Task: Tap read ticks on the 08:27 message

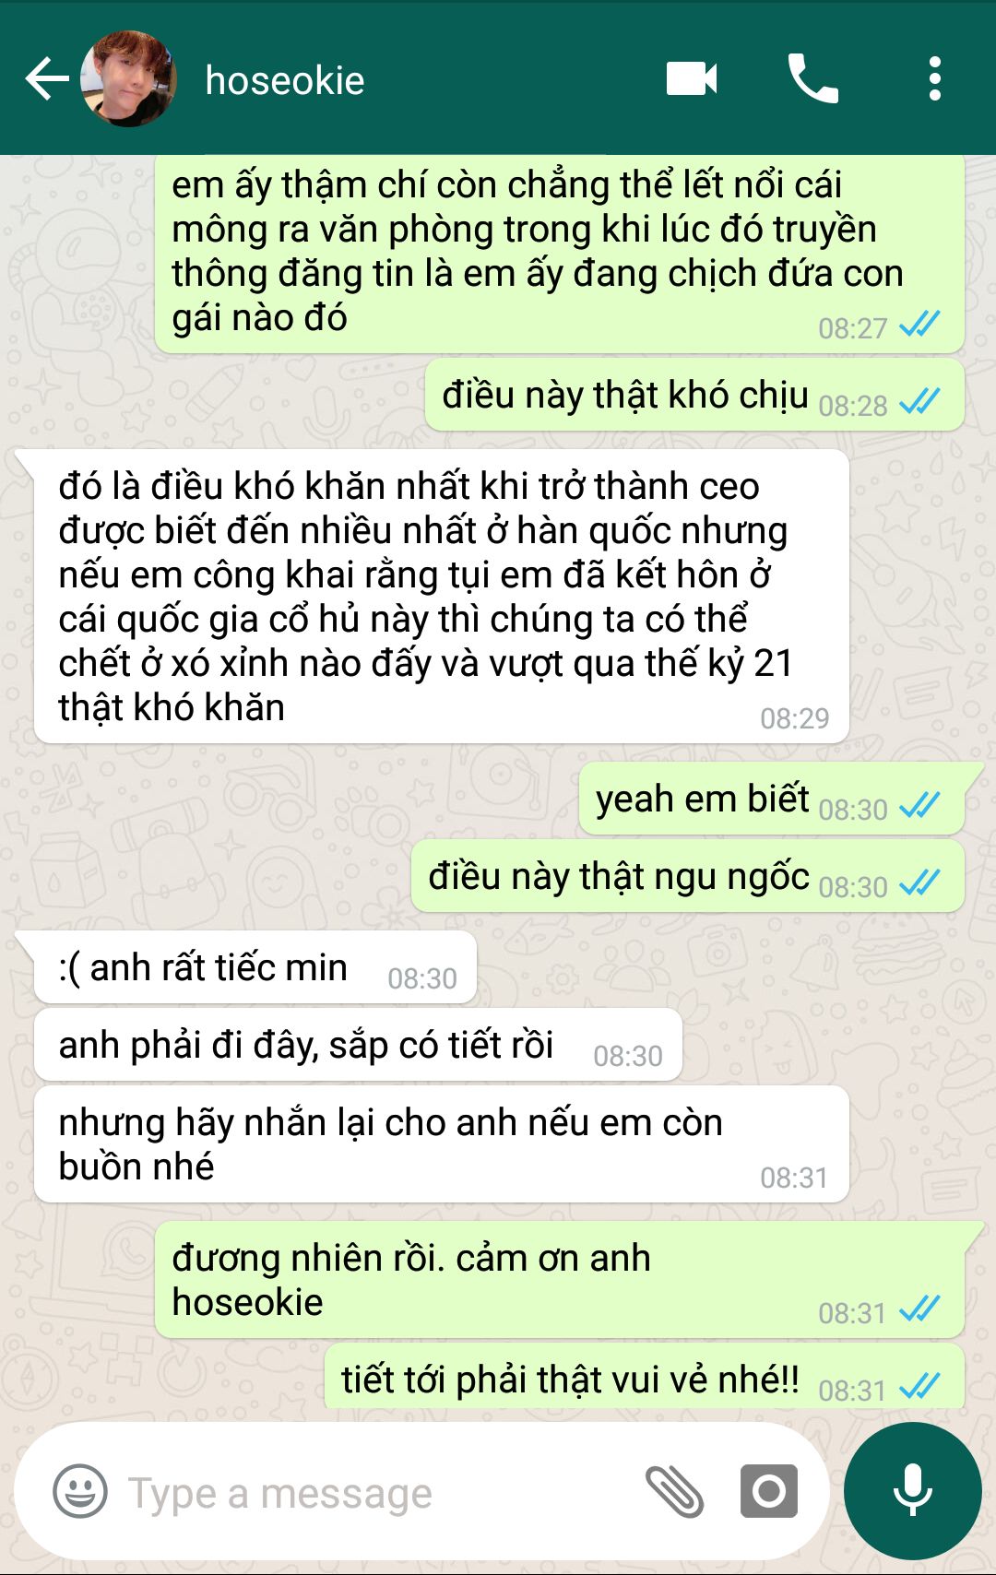Action: click(x=919, y=325)
